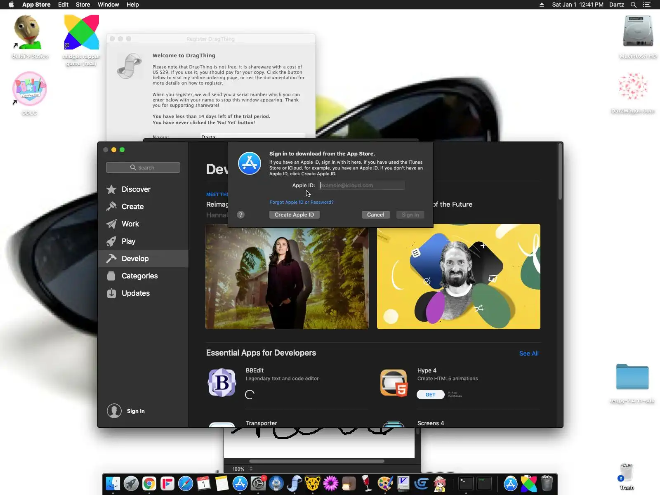Focus the Apple ID text field
Viewport: 660px width, 495px height.
click(x=362, y=186)
